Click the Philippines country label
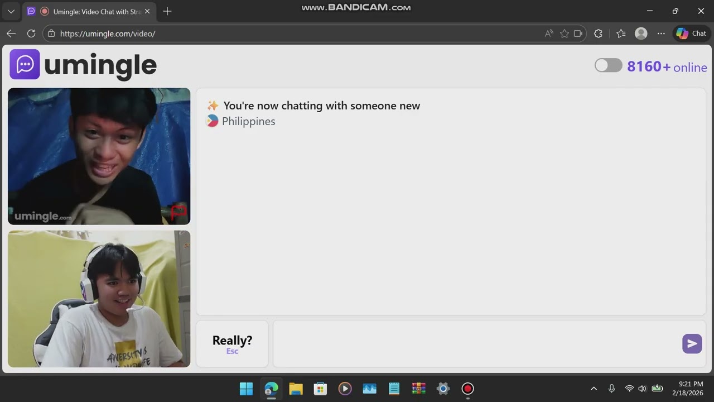The image size is (714, 402). [249, 121]
